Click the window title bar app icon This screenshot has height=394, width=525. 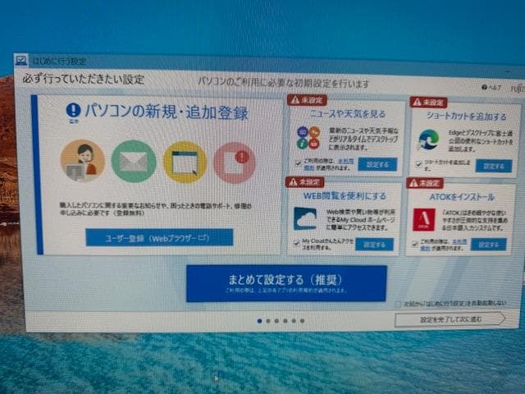click(21, 60)
